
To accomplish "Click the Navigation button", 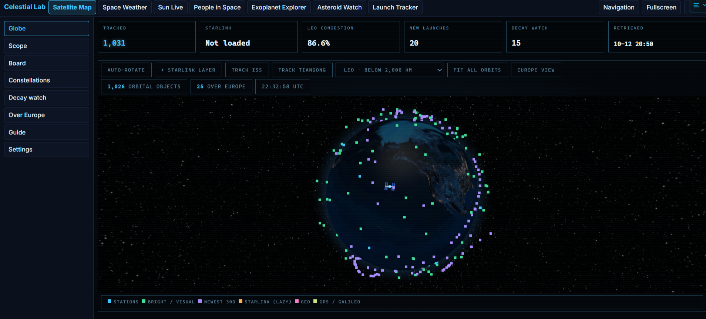I will (x=619, y=7).
